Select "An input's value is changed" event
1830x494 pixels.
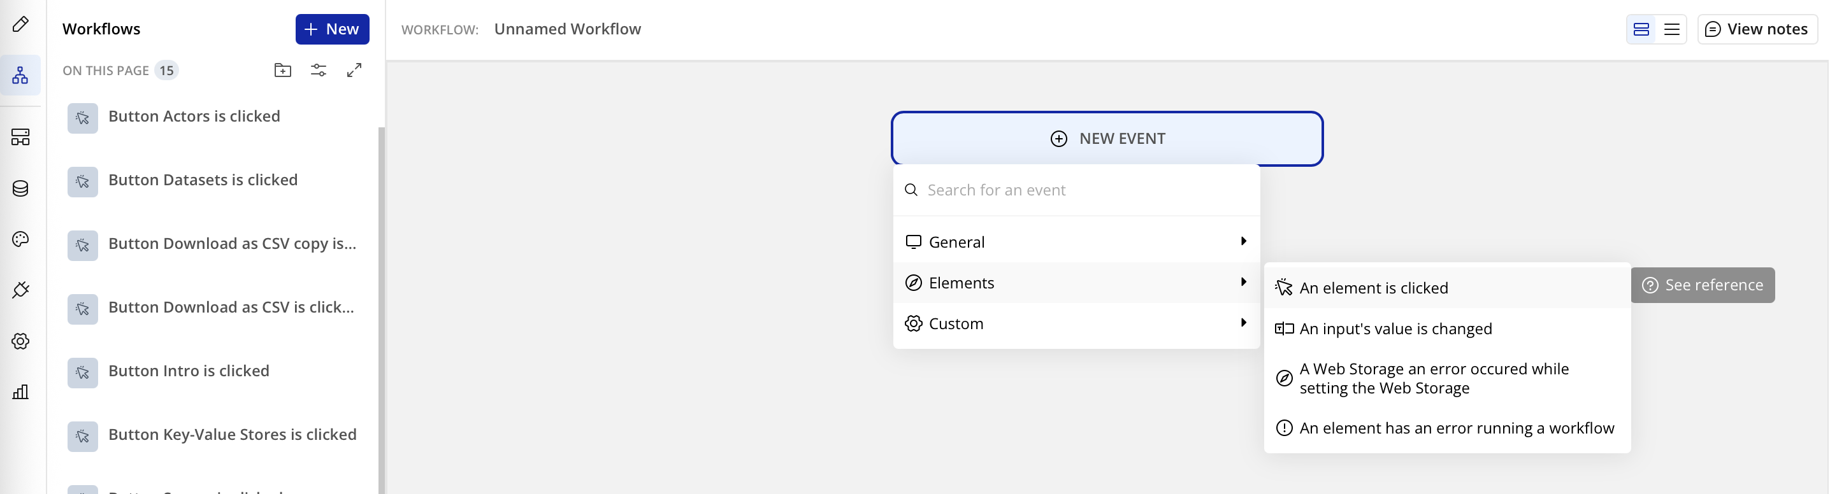[x=1395, y=328]
